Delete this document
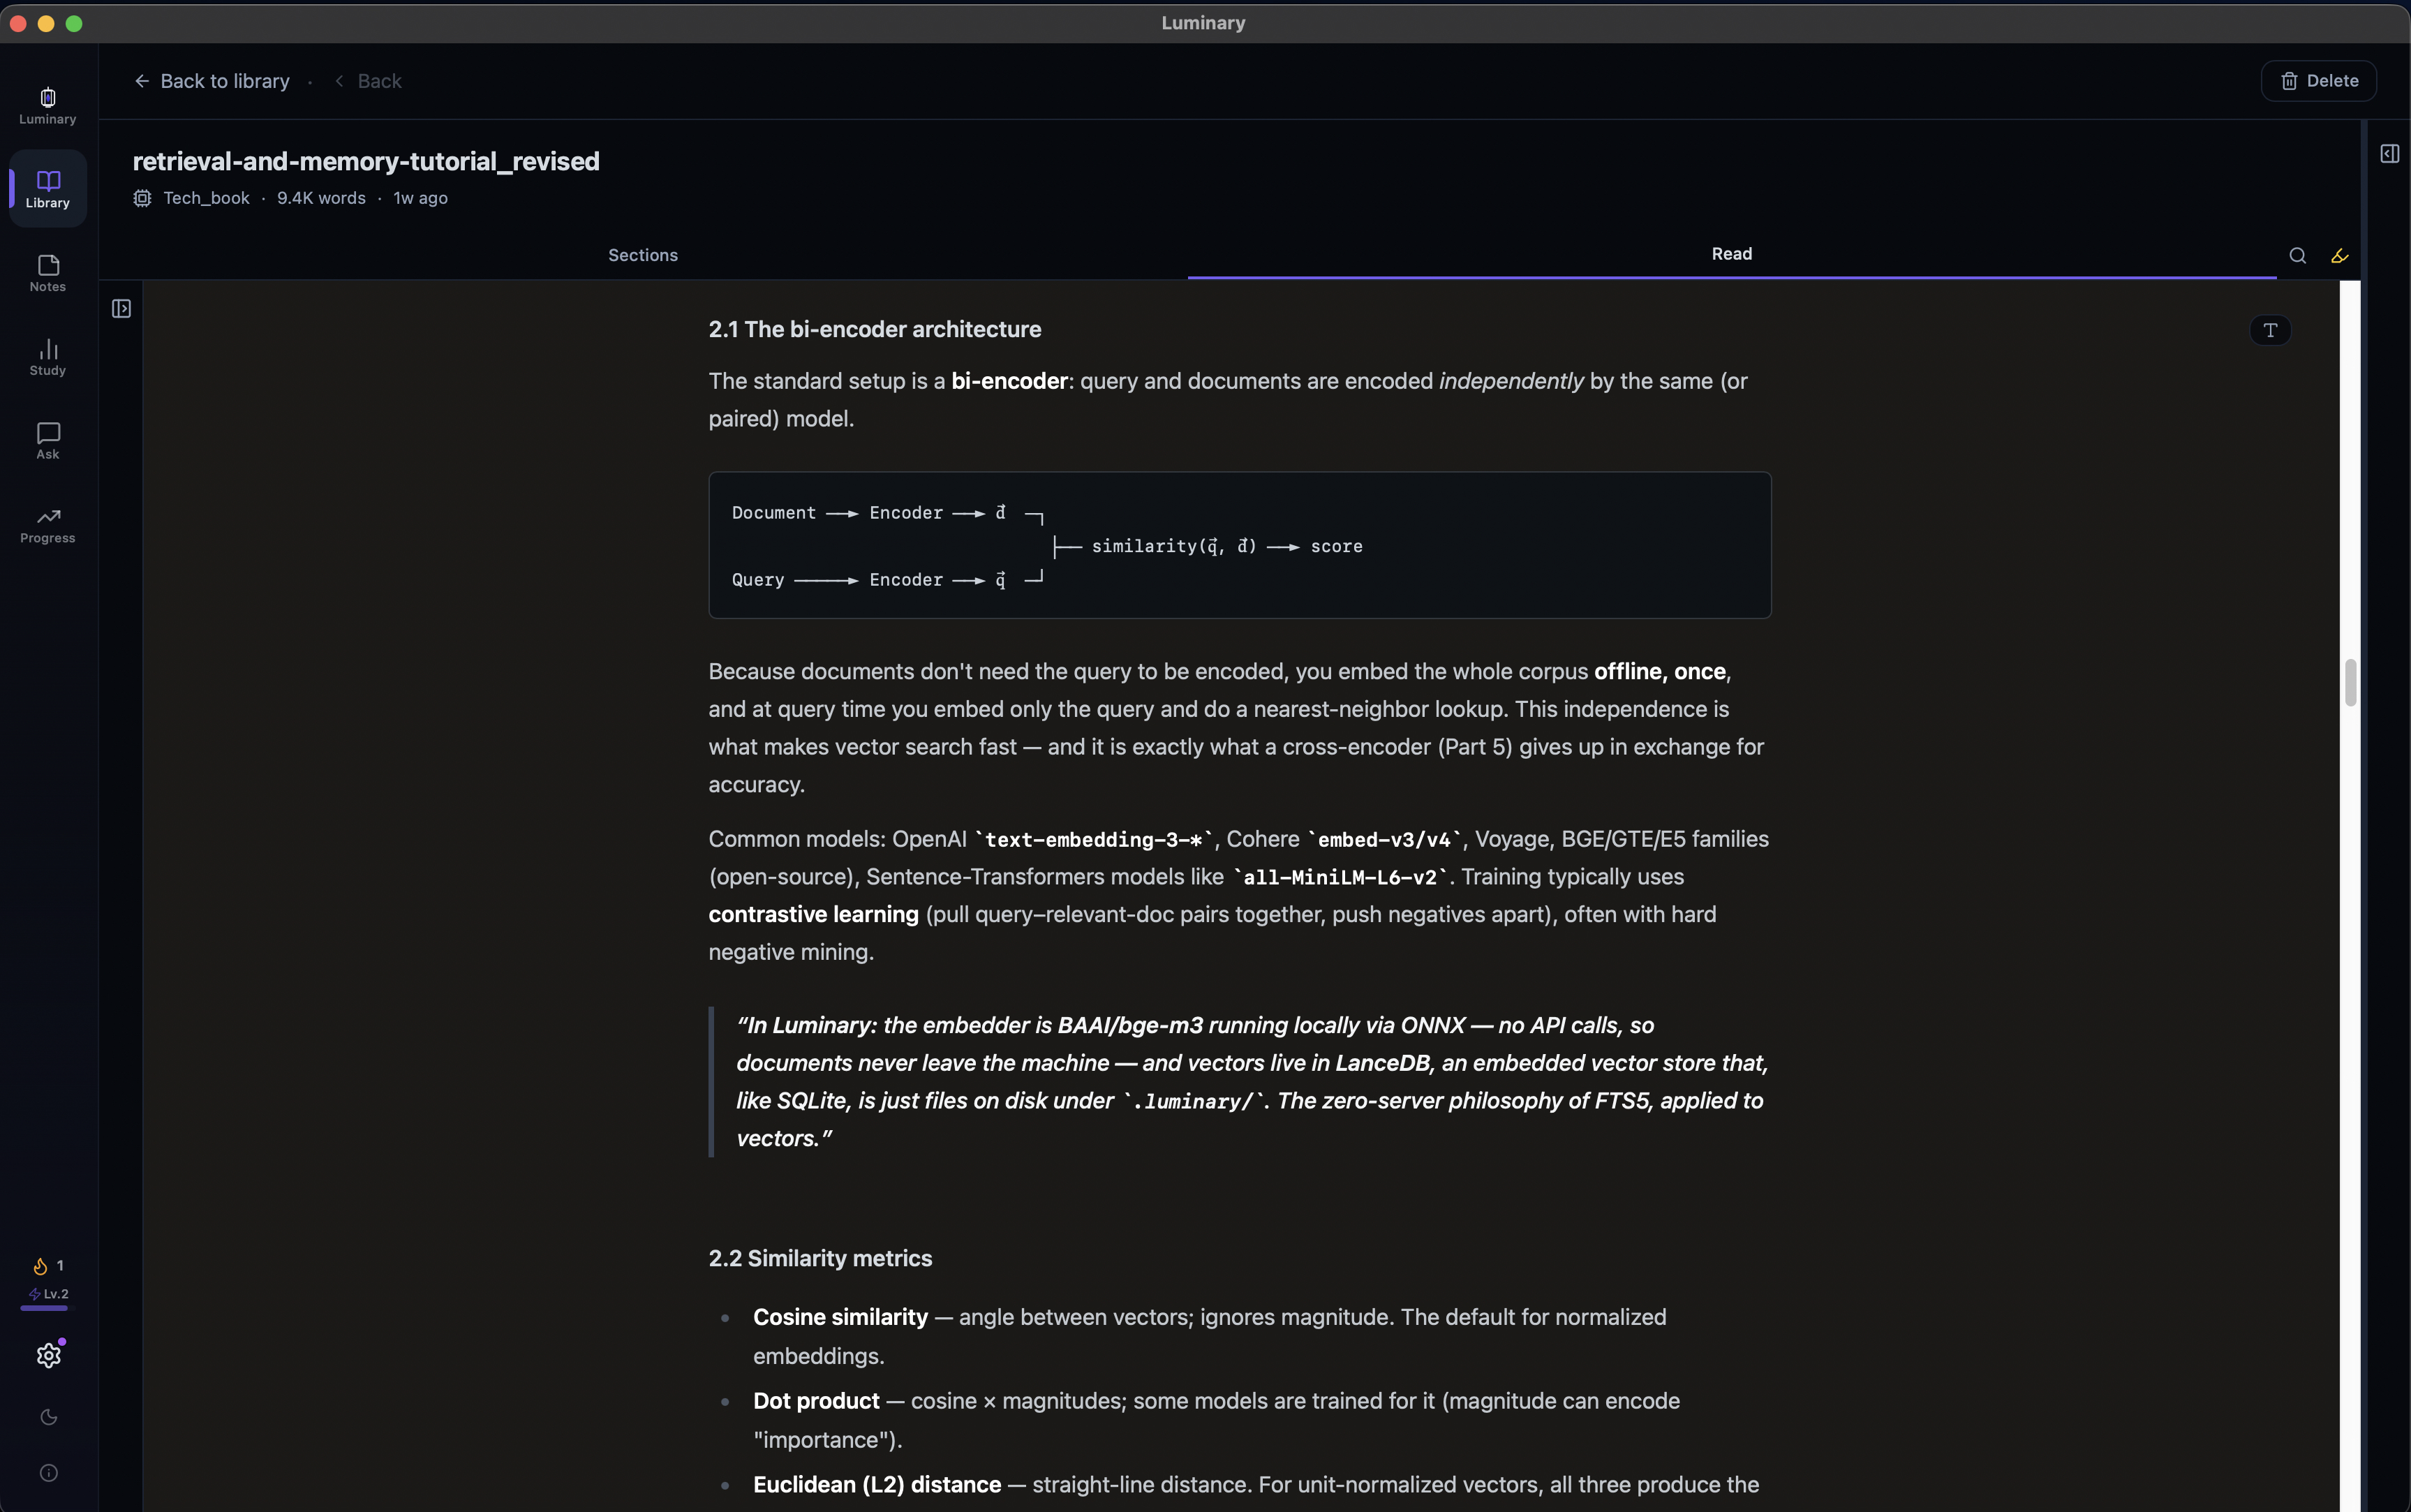This screenshot has width=2411, height=1512. click(2318, 81)
